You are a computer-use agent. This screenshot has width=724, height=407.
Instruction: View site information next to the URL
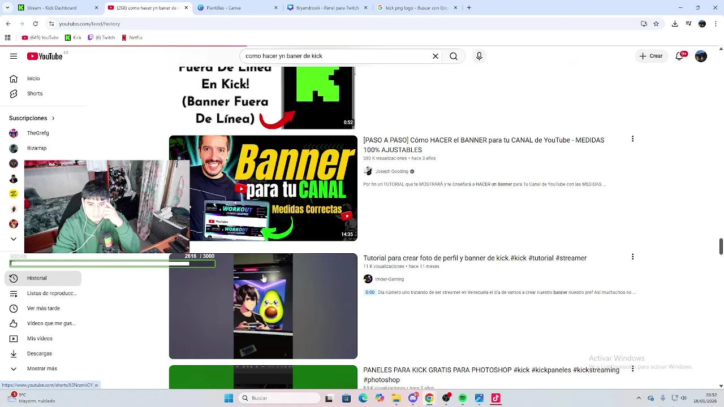[x=51, y=24]
